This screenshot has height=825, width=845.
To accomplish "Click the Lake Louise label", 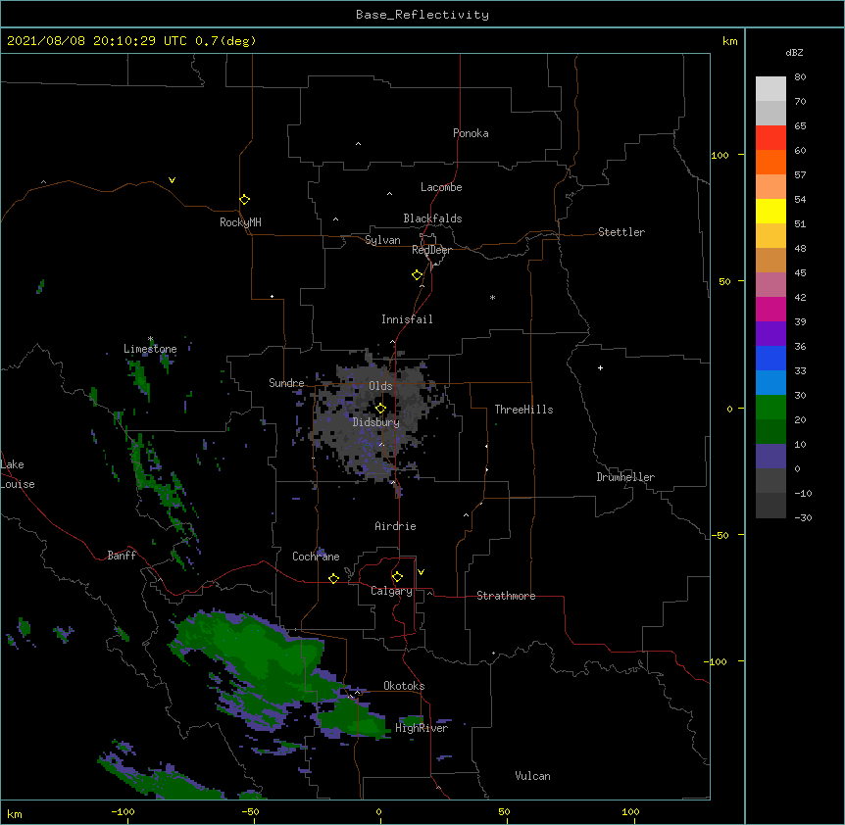I will point(18,474).
